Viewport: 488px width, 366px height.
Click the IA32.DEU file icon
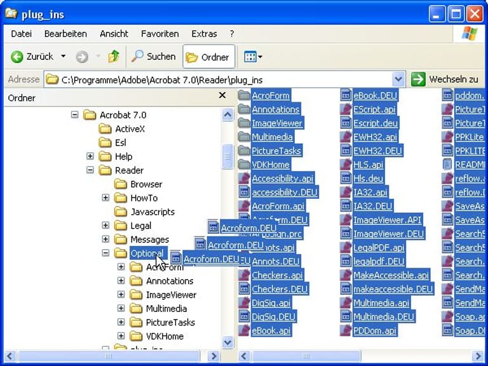point(346,206)
